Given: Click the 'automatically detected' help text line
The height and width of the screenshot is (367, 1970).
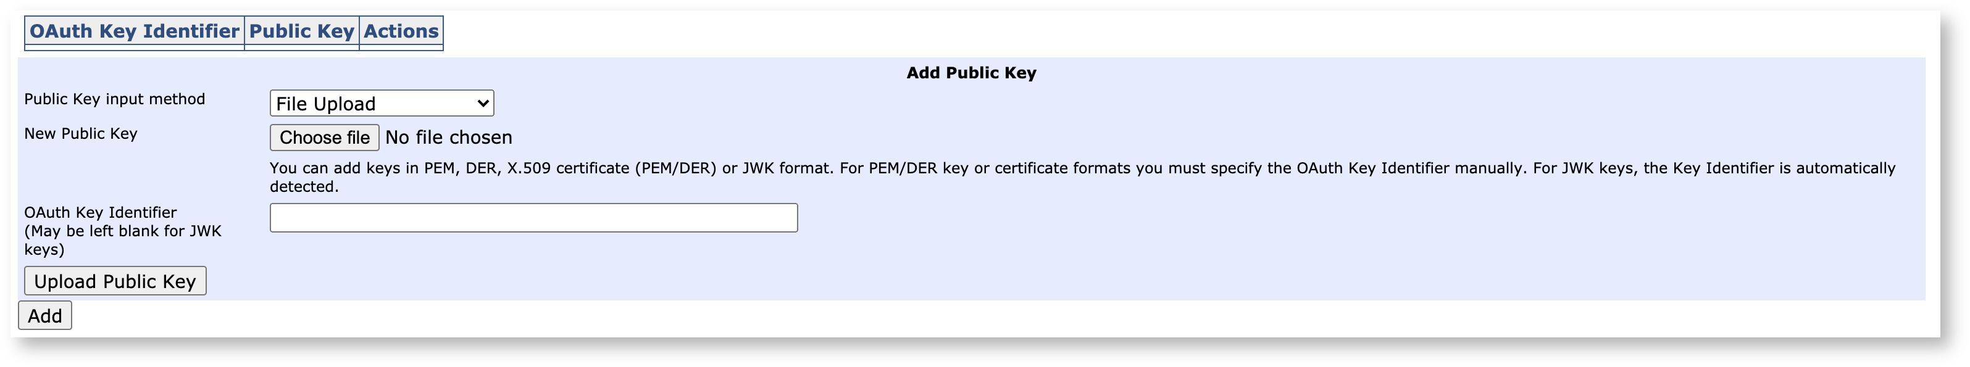Looking at the screenshot, I should pyautogui.click(x=304, y=188).
